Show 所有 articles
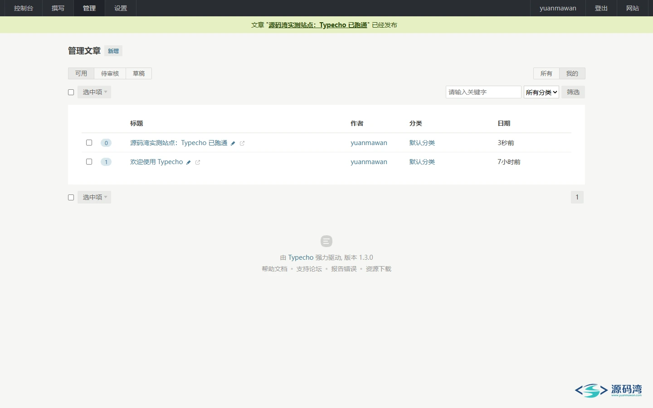 click(x=546, y=73)
